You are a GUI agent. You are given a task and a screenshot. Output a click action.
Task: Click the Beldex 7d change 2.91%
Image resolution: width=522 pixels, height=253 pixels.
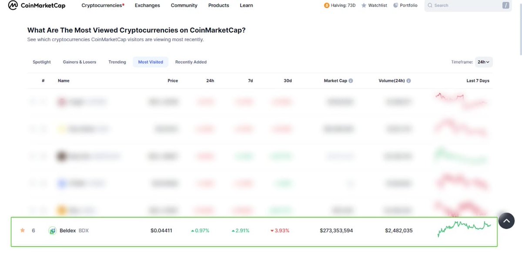241,230
